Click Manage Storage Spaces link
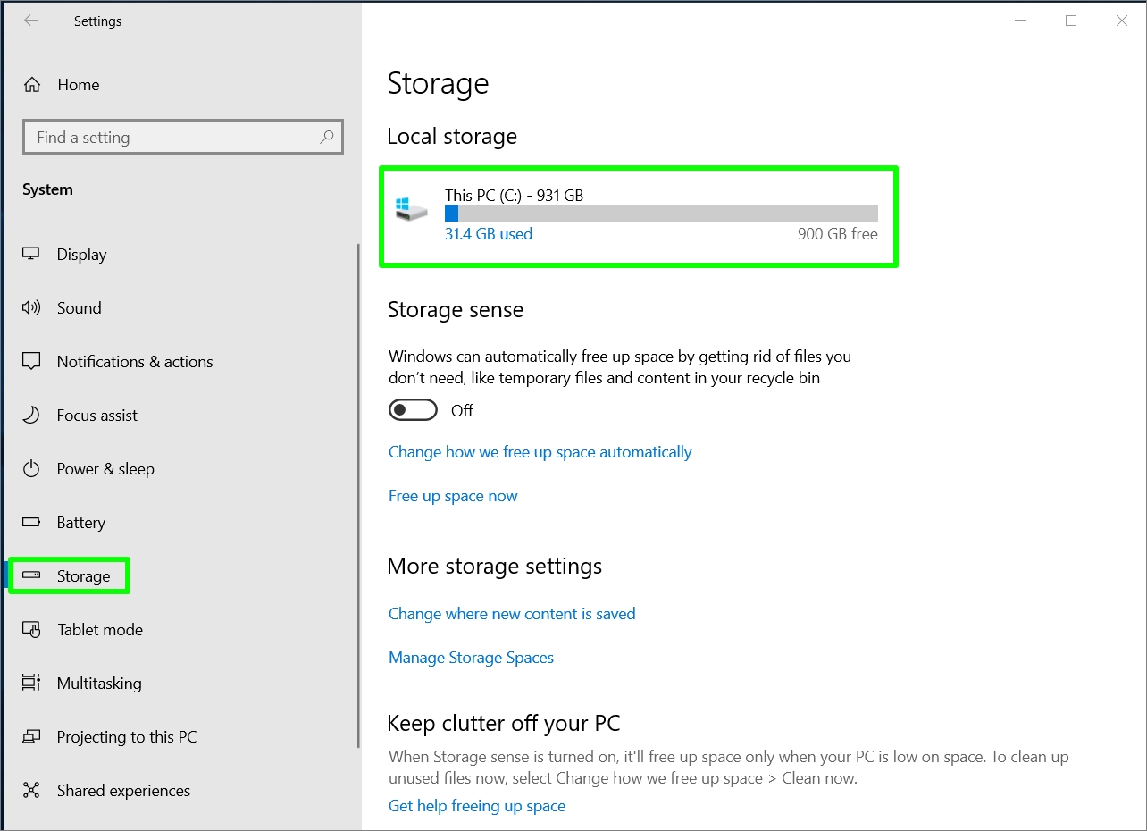 pyautogui.click(x=471, y=658)
